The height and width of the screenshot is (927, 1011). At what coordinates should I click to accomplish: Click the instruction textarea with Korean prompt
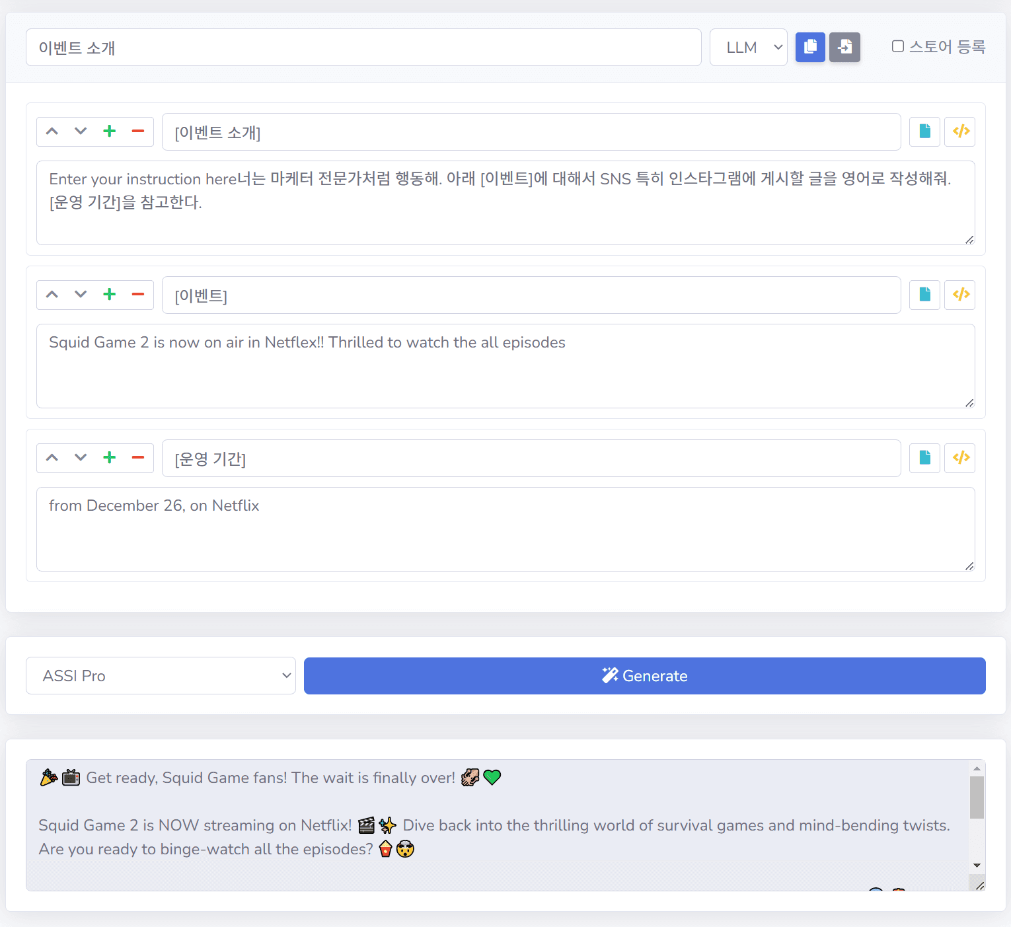click(505, 203)
